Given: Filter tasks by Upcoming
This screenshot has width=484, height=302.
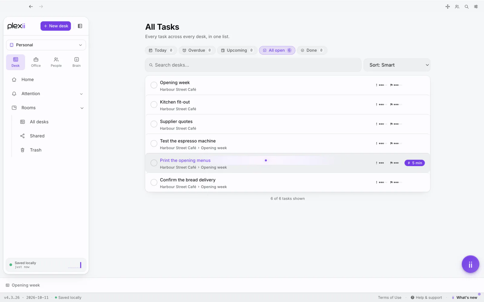Looking at the screenshot, I should (237, 50).
